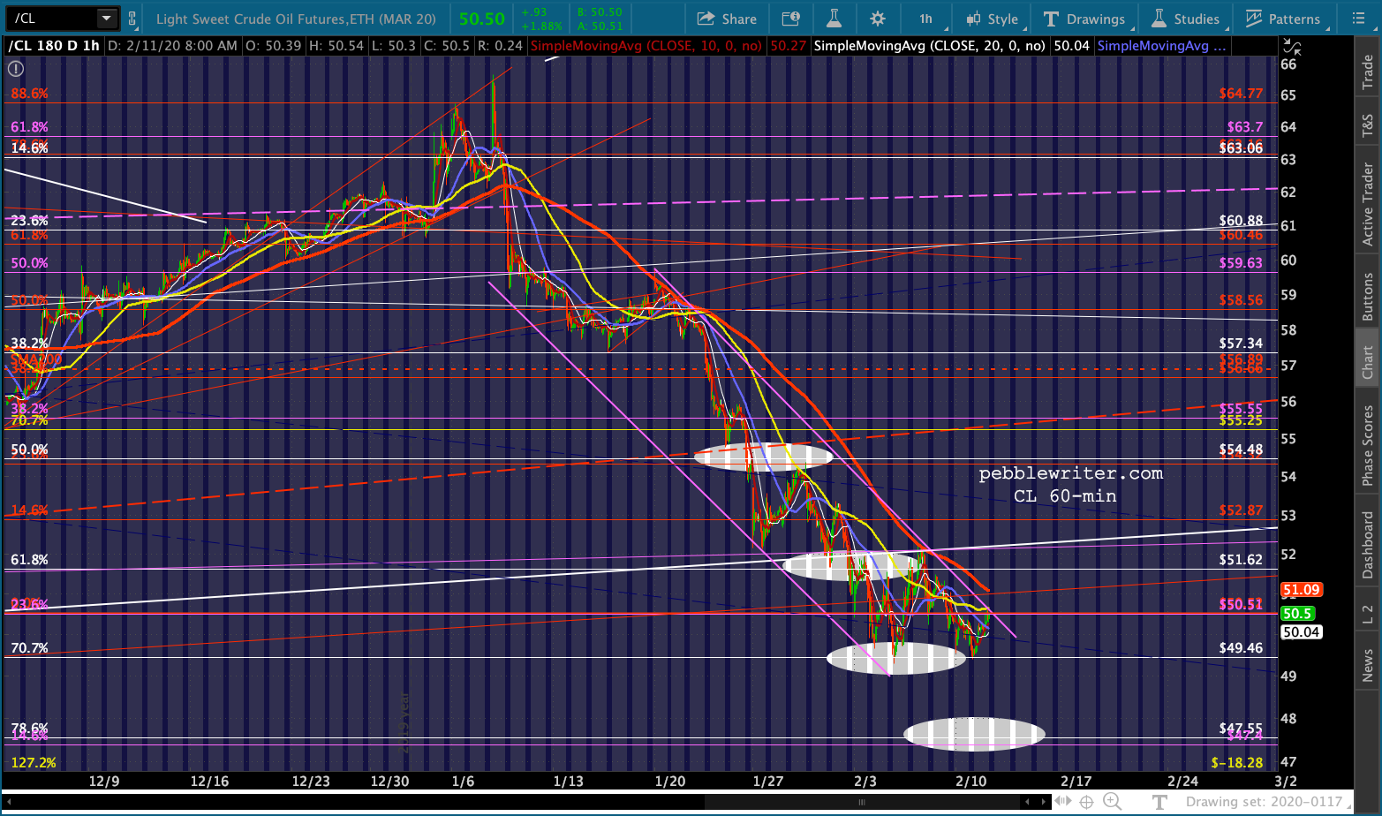1382x816 pixels.
Task: Open the 1h timeframe selector
Action: click(x=925, y=19)
